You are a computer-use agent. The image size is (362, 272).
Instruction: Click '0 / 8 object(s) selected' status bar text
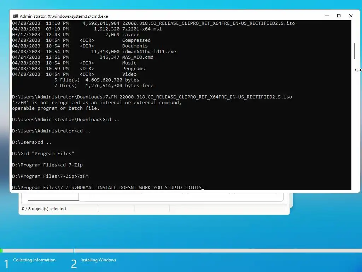[44, 209]
